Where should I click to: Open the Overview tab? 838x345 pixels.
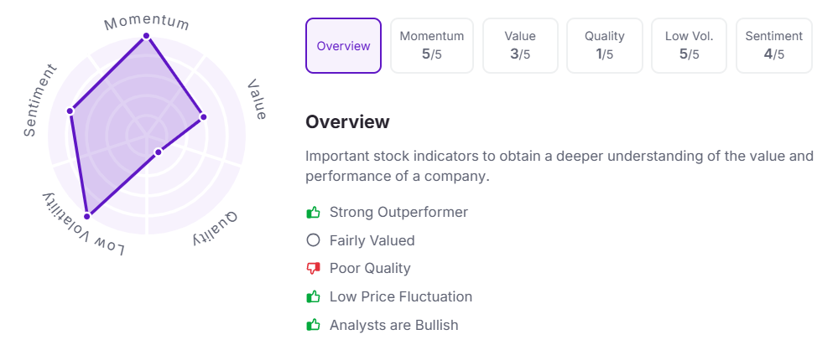(x=343, y=46)
